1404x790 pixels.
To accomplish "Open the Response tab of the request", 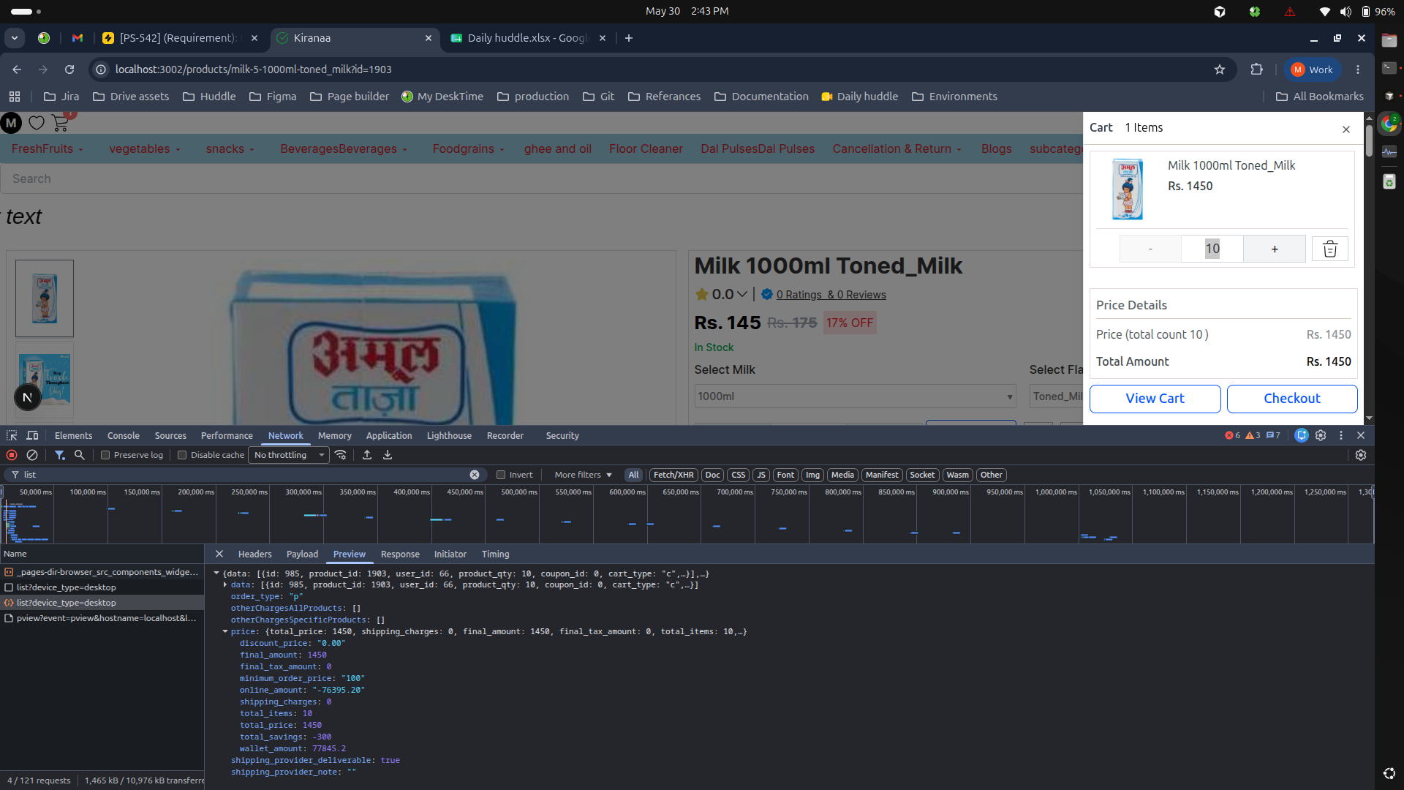I will (x=400, y=554).
